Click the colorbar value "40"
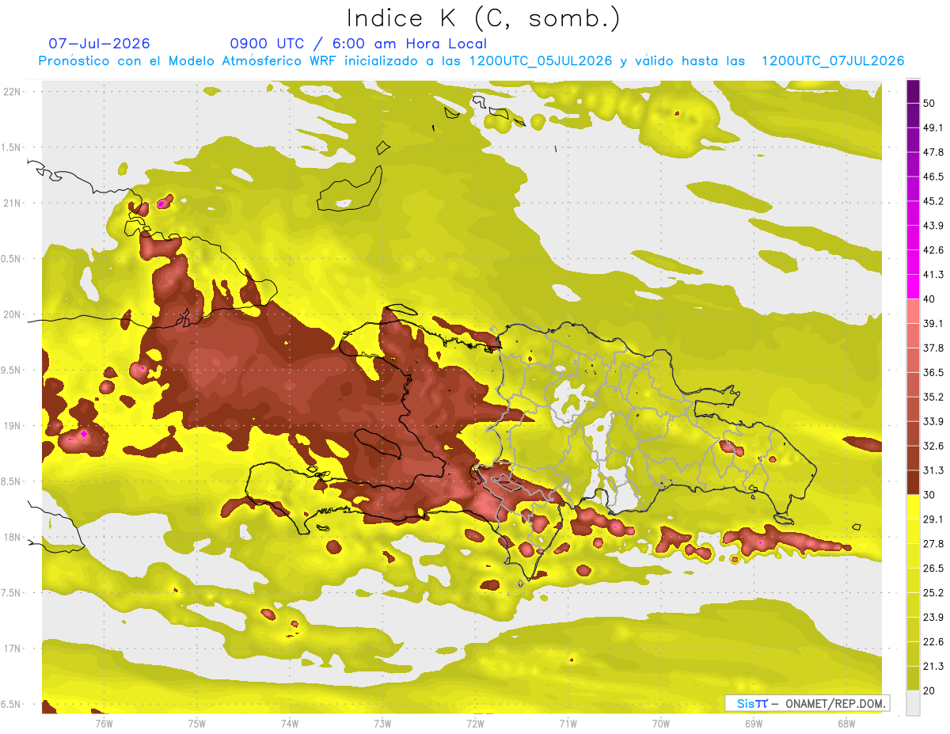Image resolution: width=950 pixels, height=734 pixels. click(x=929, y=299)
